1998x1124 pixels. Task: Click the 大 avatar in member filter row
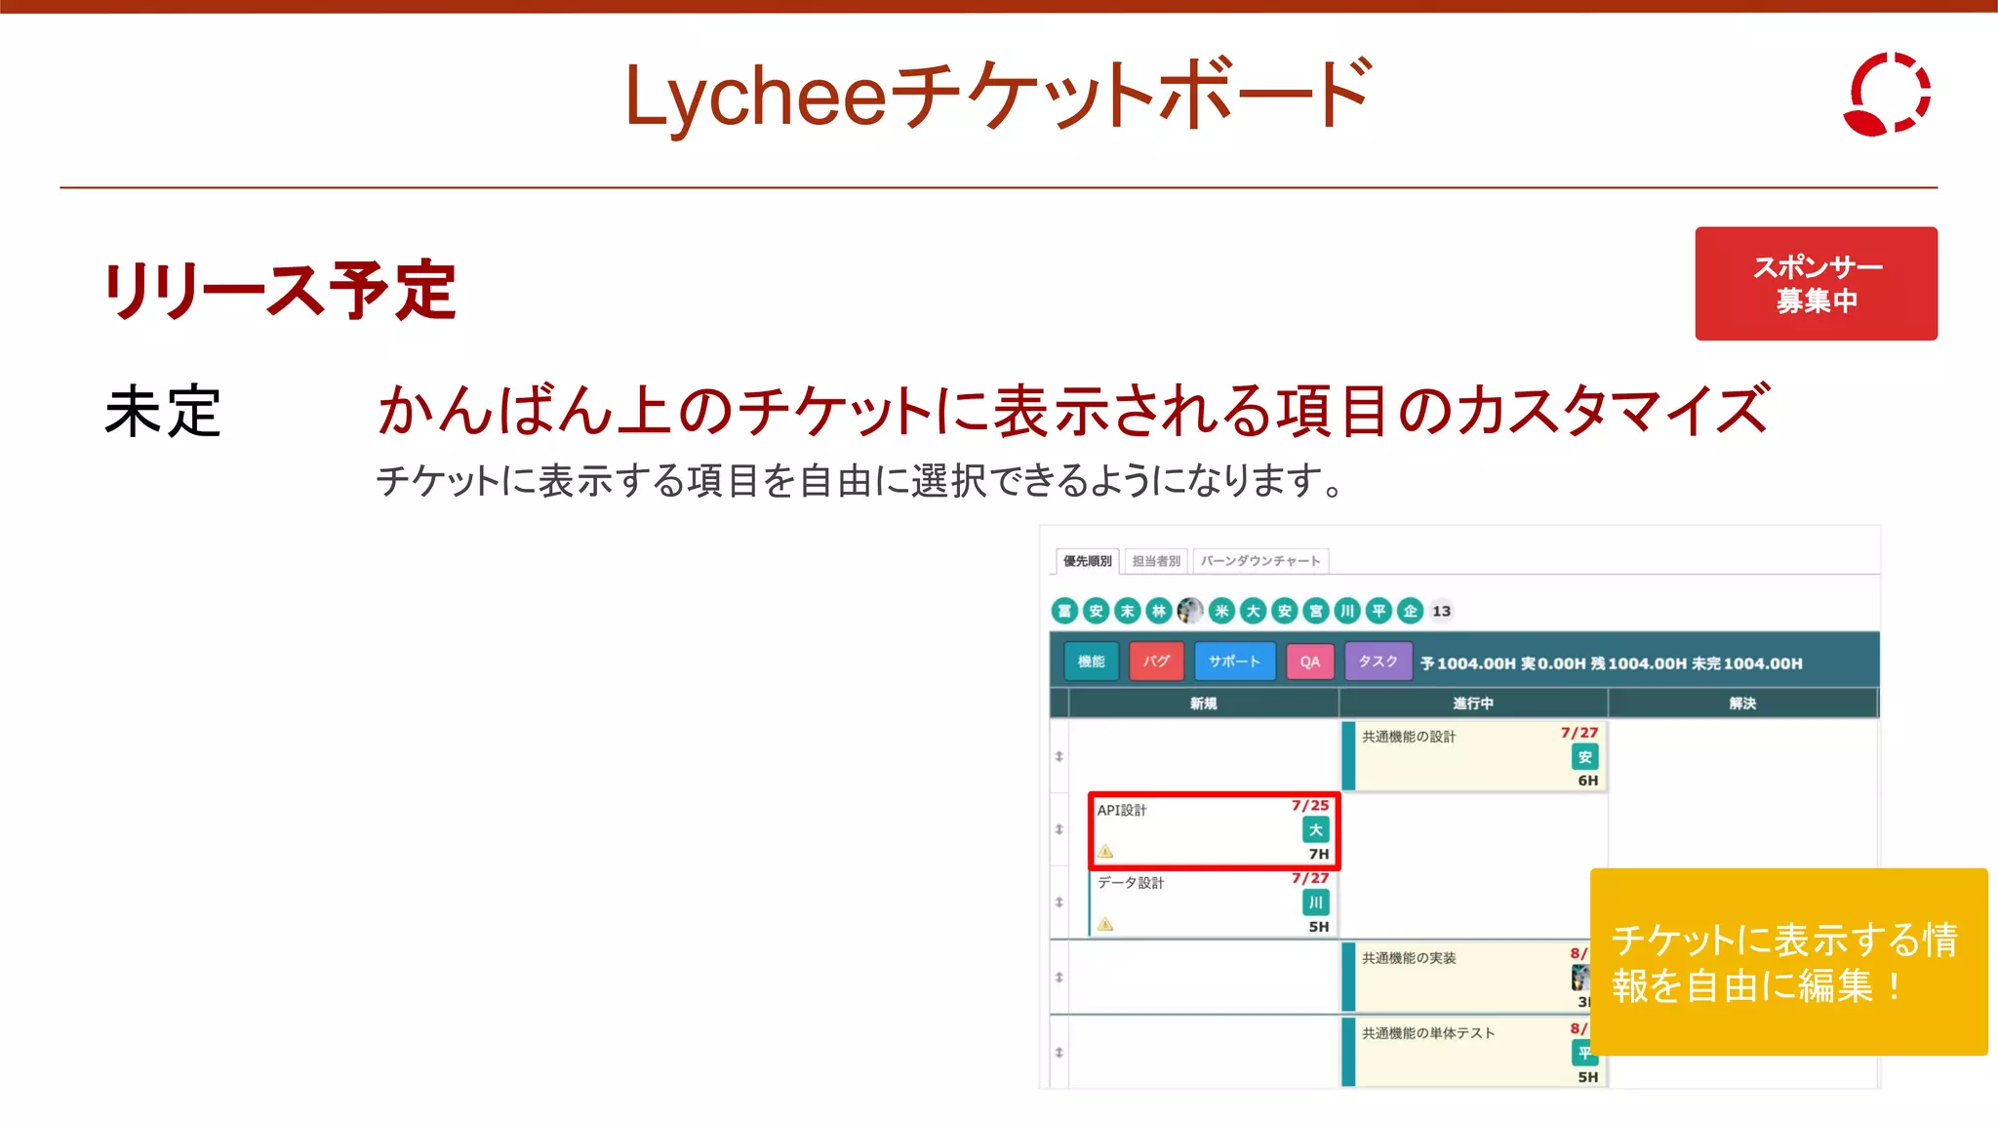tap(1253, 611)
